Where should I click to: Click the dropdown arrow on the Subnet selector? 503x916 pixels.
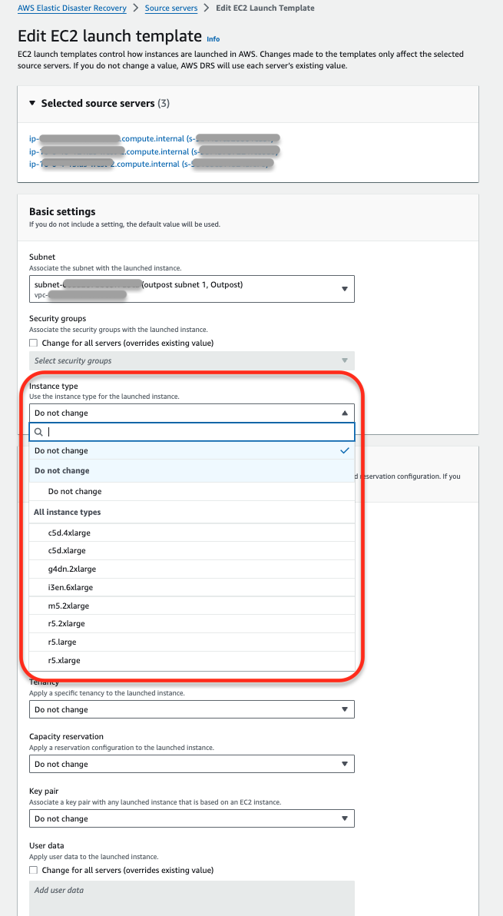coord(345,288)
